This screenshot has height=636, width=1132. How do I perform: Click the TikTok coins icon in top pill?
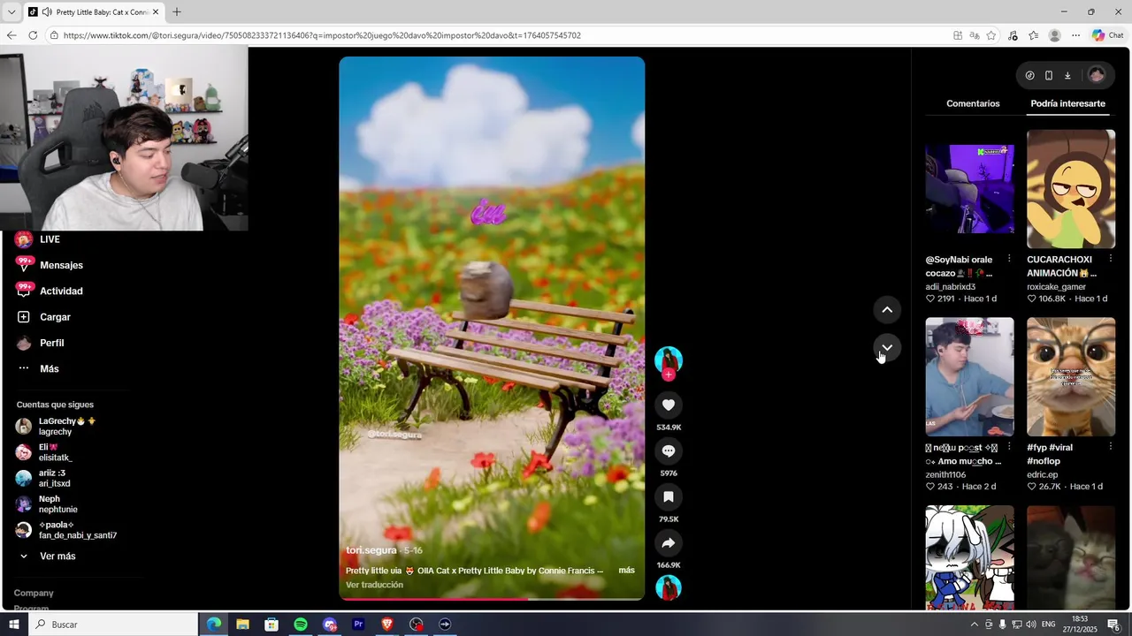[1029, 75]
